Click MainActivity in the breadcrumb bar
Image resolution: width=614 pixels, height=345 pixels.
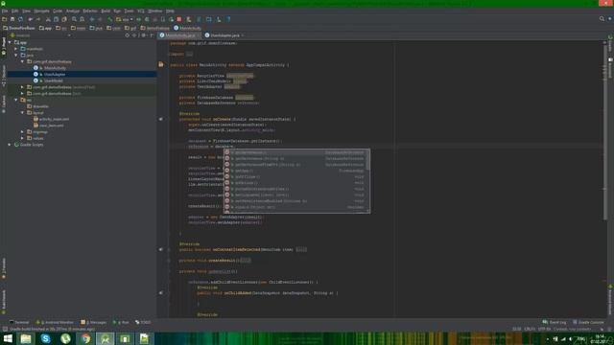tap(188, 28)
